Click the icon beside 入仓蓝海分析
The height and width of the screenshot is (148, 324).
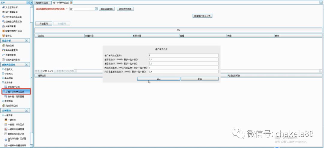pyautogui.click(x=3, y=7)
